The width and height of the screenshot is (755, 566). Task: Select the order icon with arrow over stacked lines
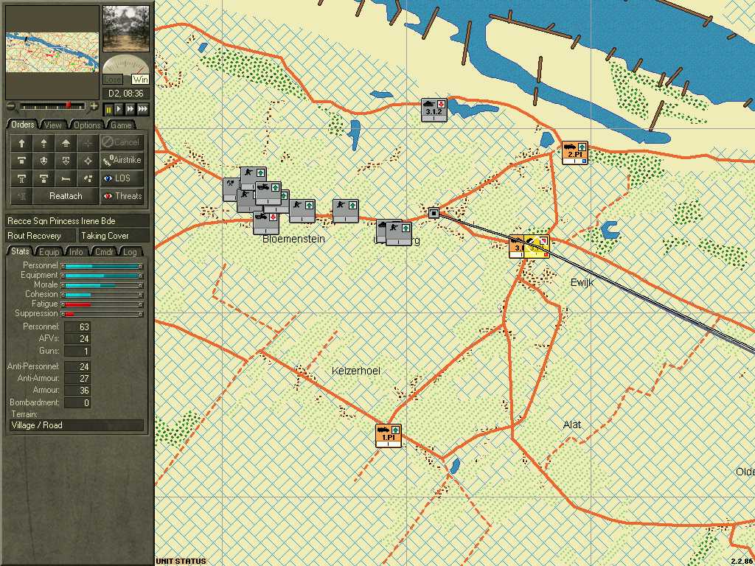pyautogui.click(x=44, y=142)
